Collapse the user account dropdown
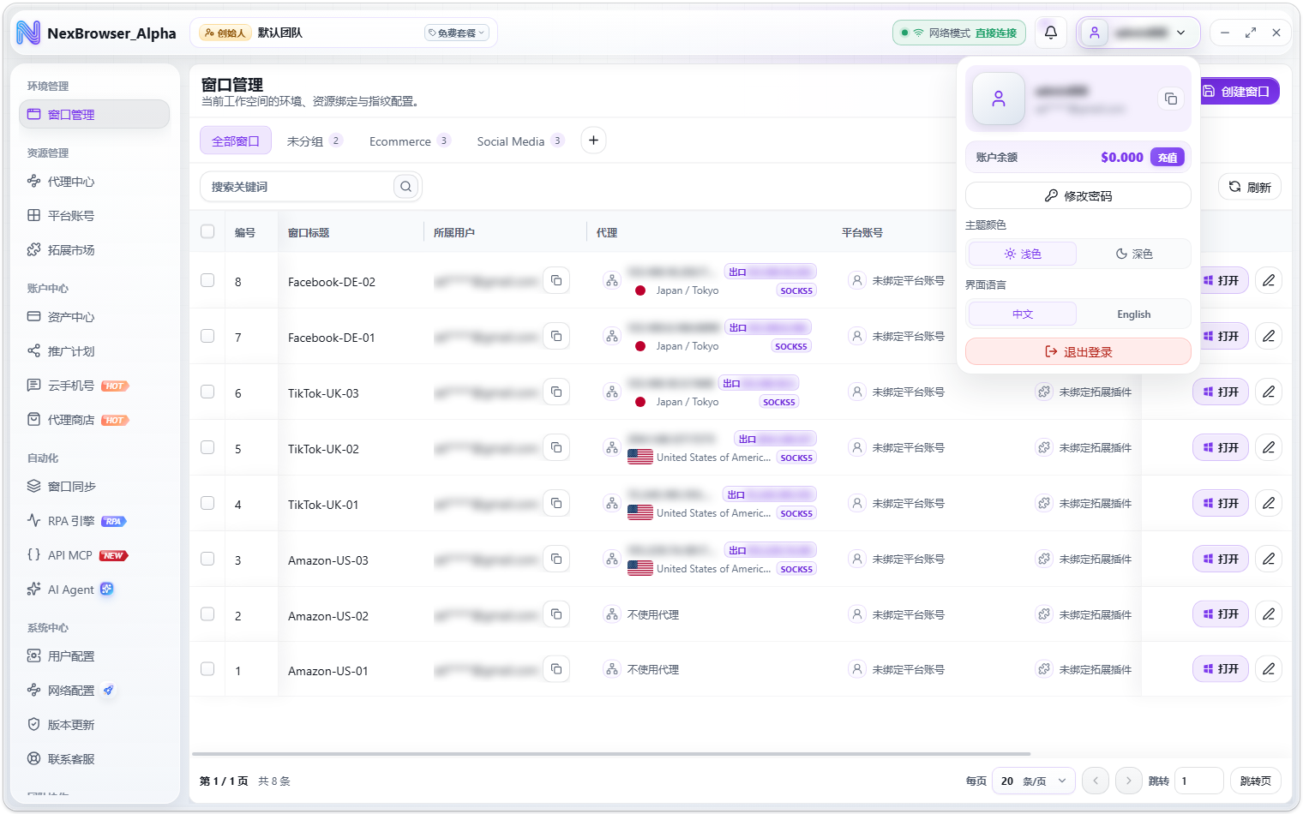The height and width of the screenshot is (814, 1303). (x=1138, y=33)
